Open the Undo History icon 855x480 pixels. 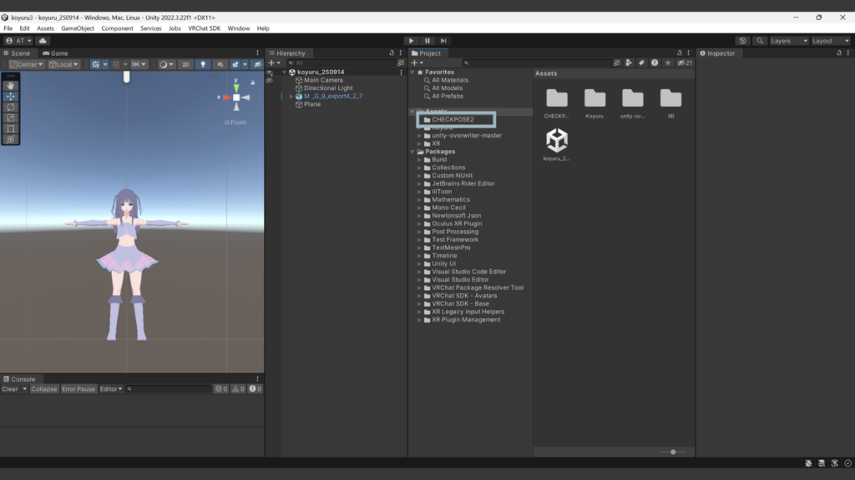743,40
